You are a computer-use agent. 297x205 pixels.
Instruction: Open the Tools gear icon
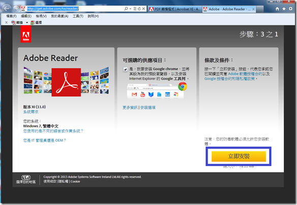pos(290,9)
